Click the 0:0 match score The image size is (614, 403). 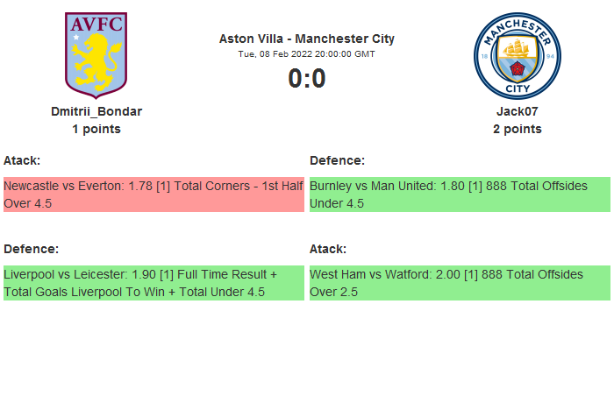(306, 79)
